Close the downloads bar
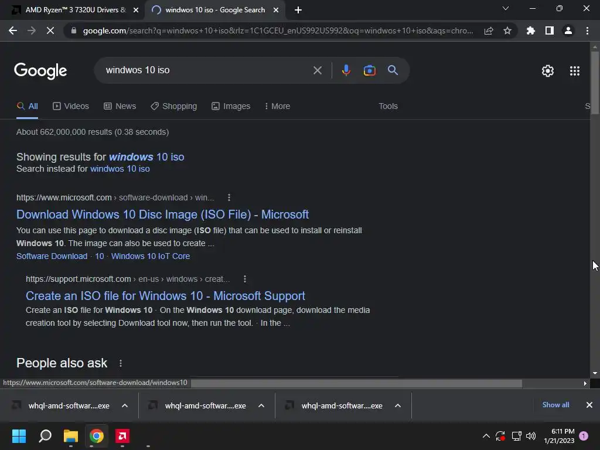 (x=589, y=405)
